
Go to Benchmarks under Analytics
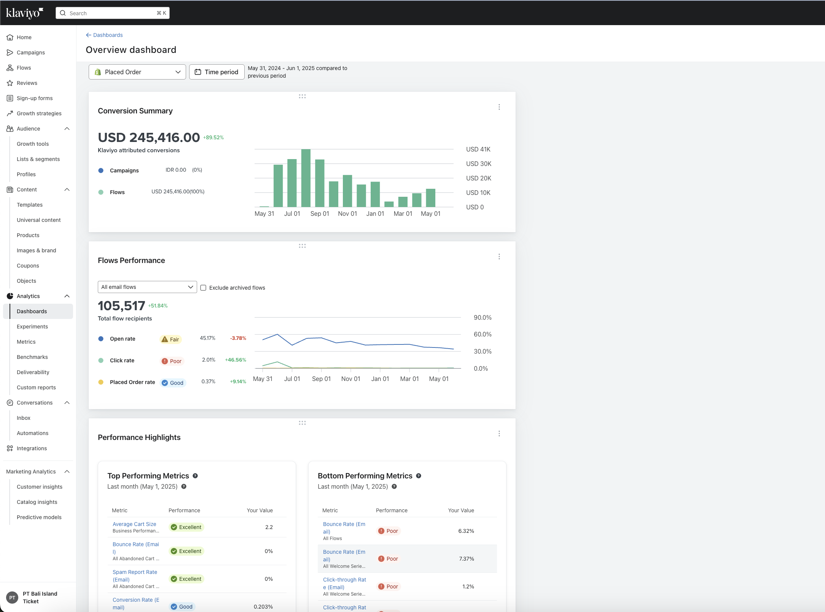click(32, 357)
